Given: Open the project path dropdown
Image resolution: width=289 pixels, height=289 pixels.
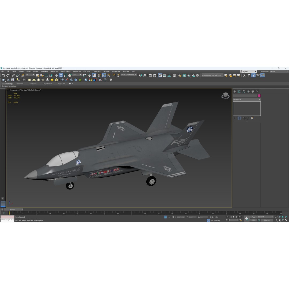Looking at the screenshot, I should (212, 75).
